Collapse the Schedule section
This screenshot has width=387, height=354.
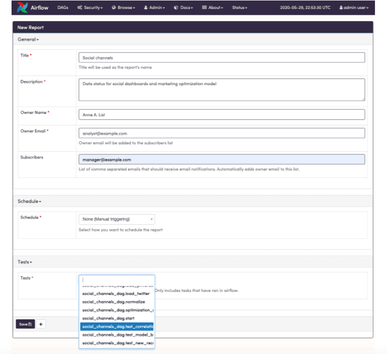tap(29, 201)
